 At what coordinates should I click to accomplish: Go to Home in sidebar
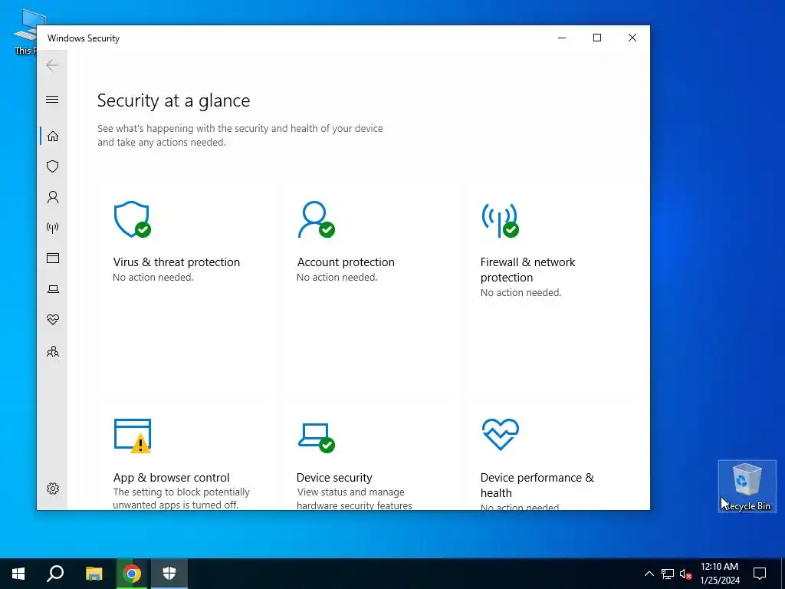tap(53, 137)
